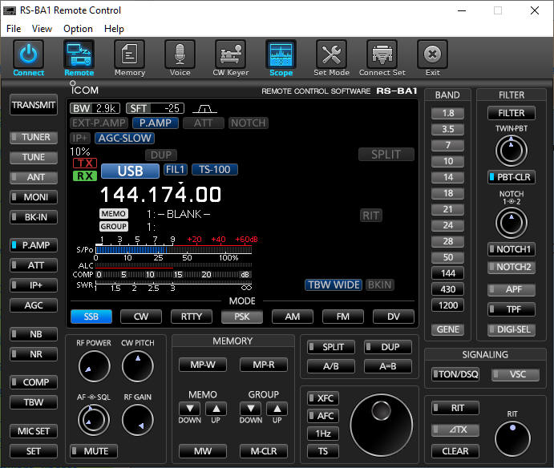Toggle the BK-IN button
Viewport: 554px width, 468px height.
click(x=34, y=217)
